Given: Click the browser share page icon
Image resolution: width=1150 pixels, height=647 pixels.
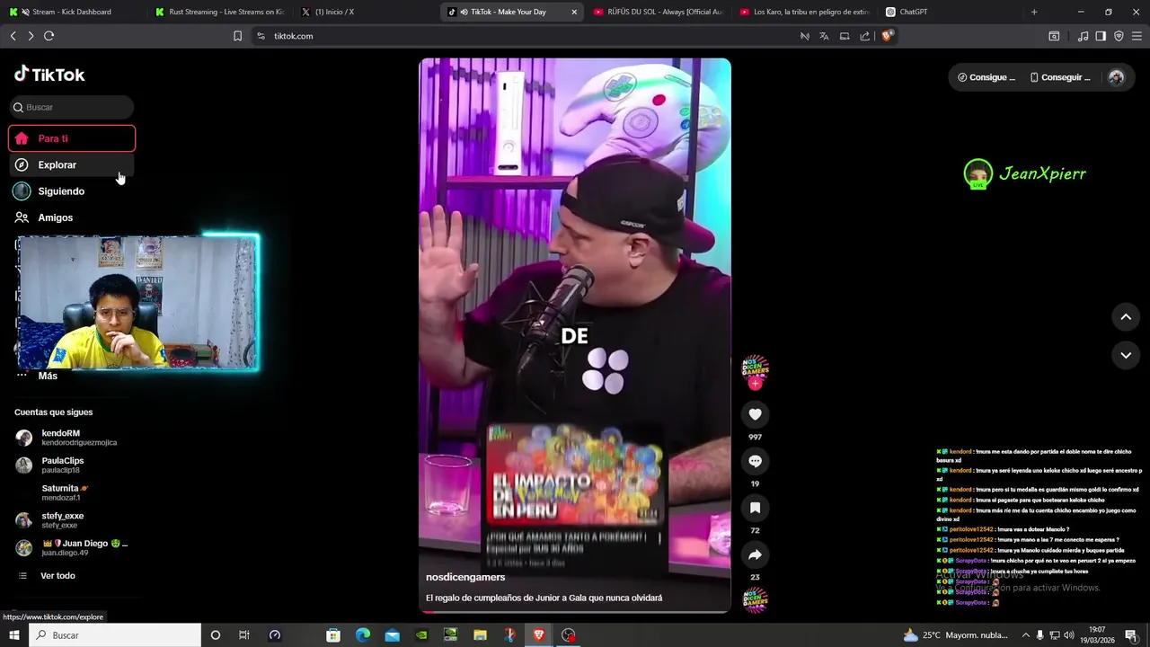Looking at the screenshot, I should pos(864,36).
